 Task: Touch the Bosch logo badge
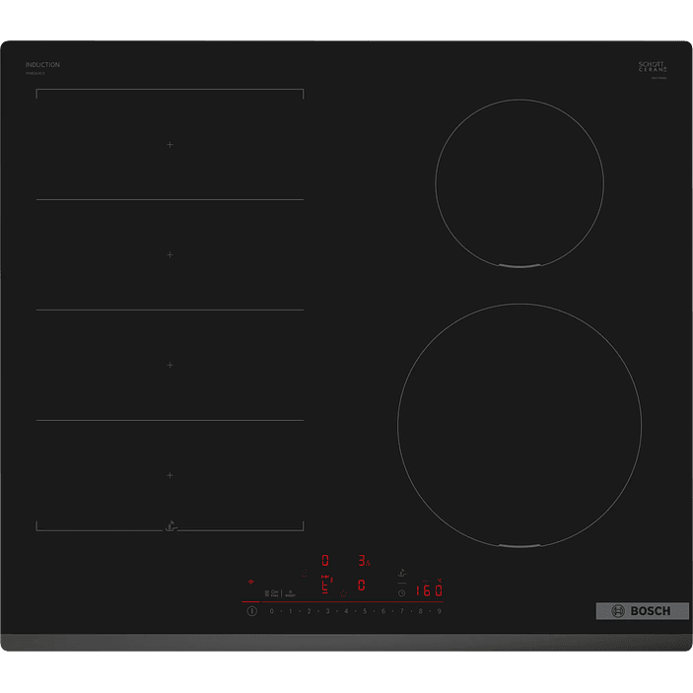pyautogui.click(x=628, y=611)
